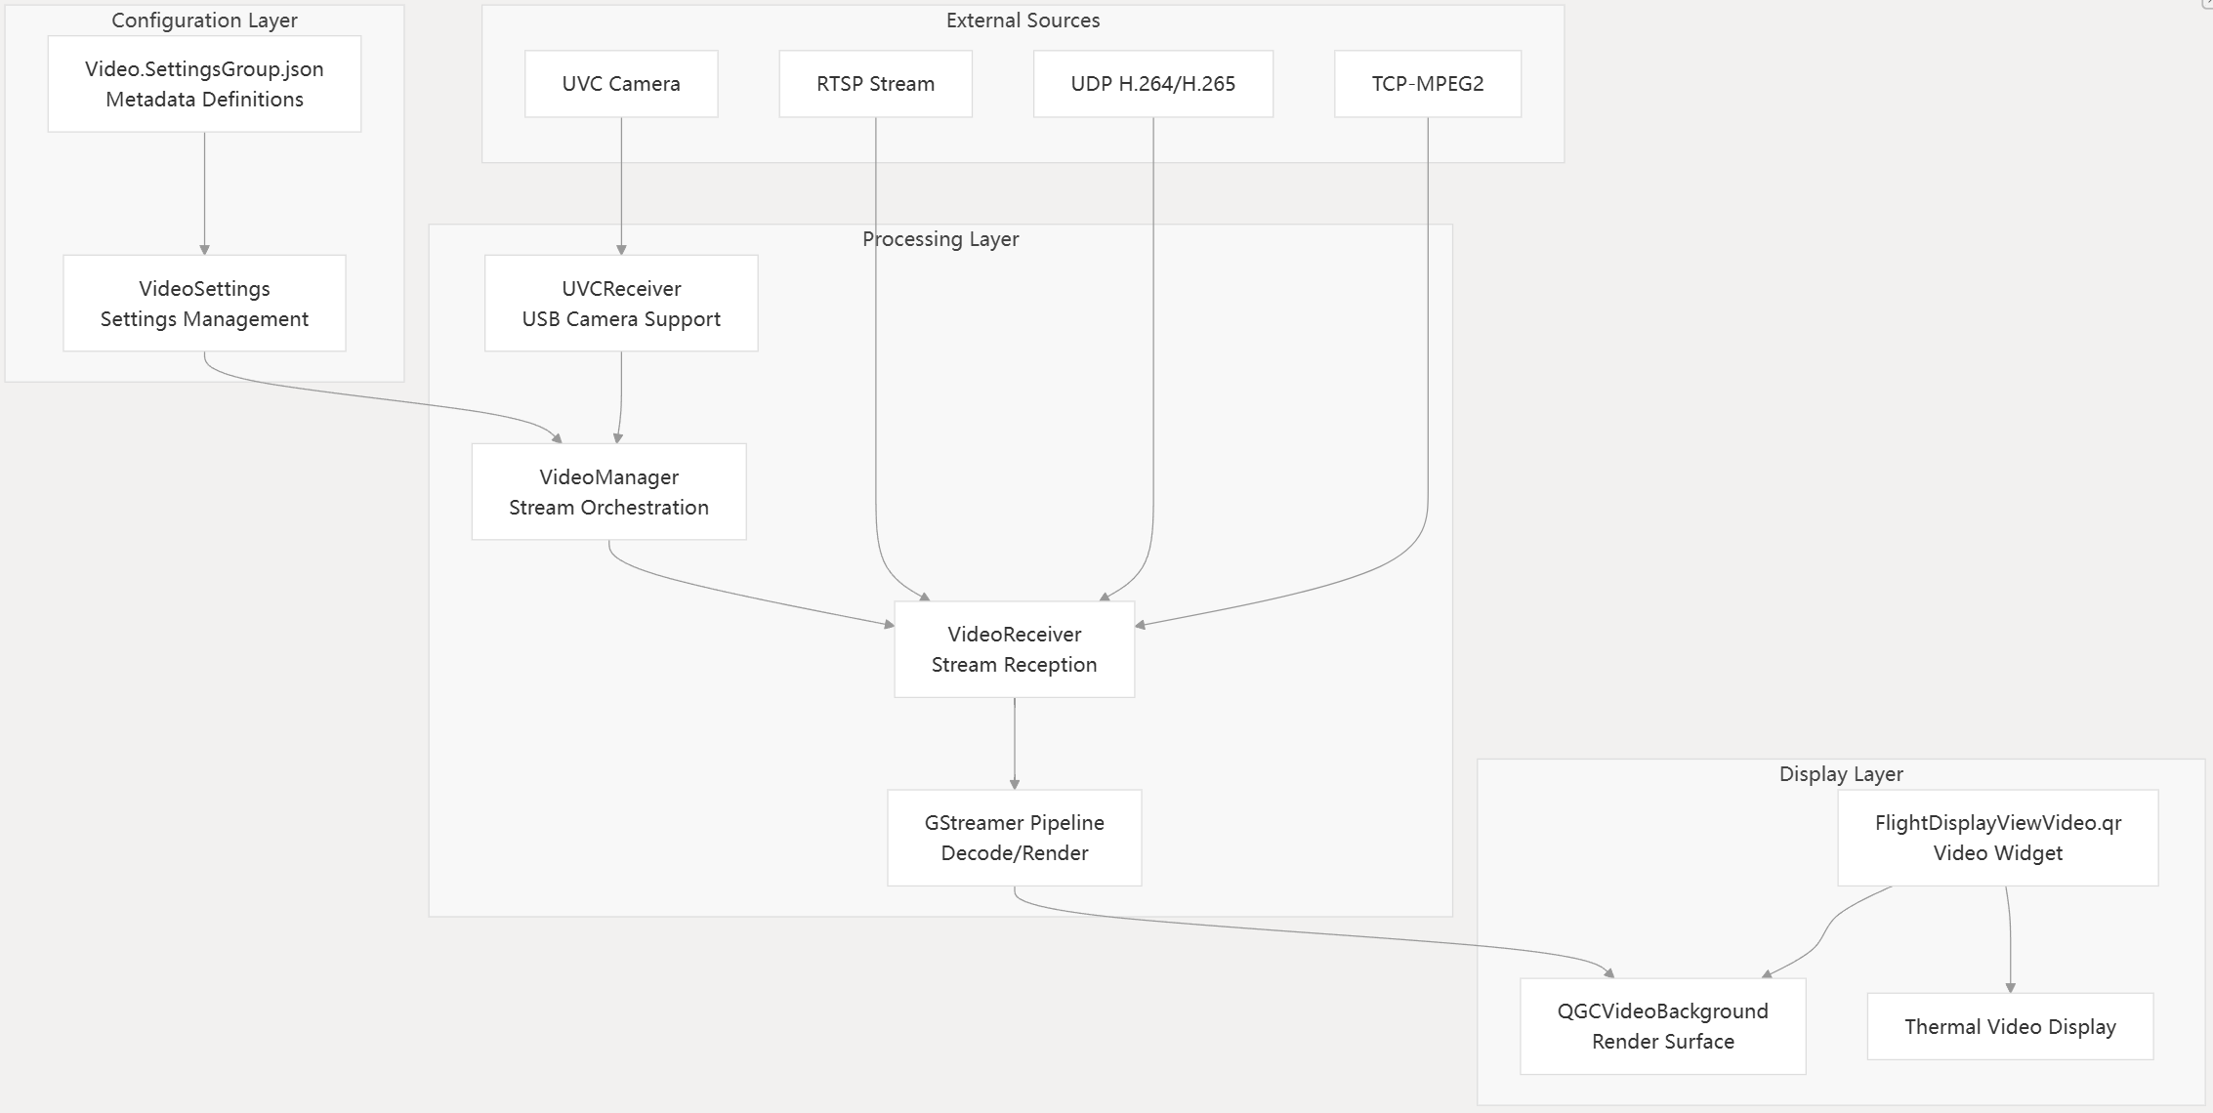Viewport: 2213px width, 1113px height.
Task: Click the External Sources group title
Action: 1023,21
